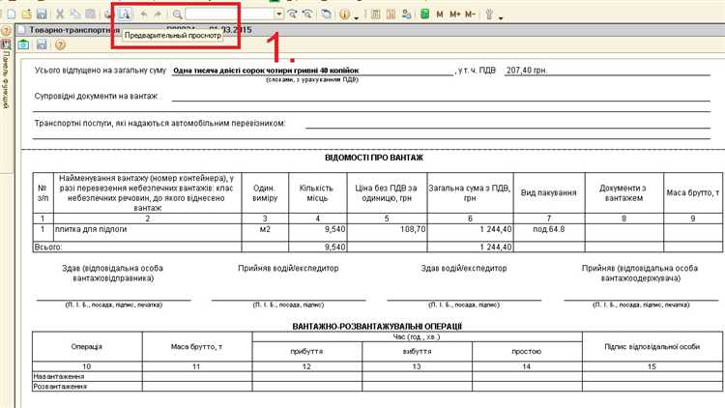This screenshot has width=725, height=408.
Task: Click the green calculator icon
Action: pos(424,14)
